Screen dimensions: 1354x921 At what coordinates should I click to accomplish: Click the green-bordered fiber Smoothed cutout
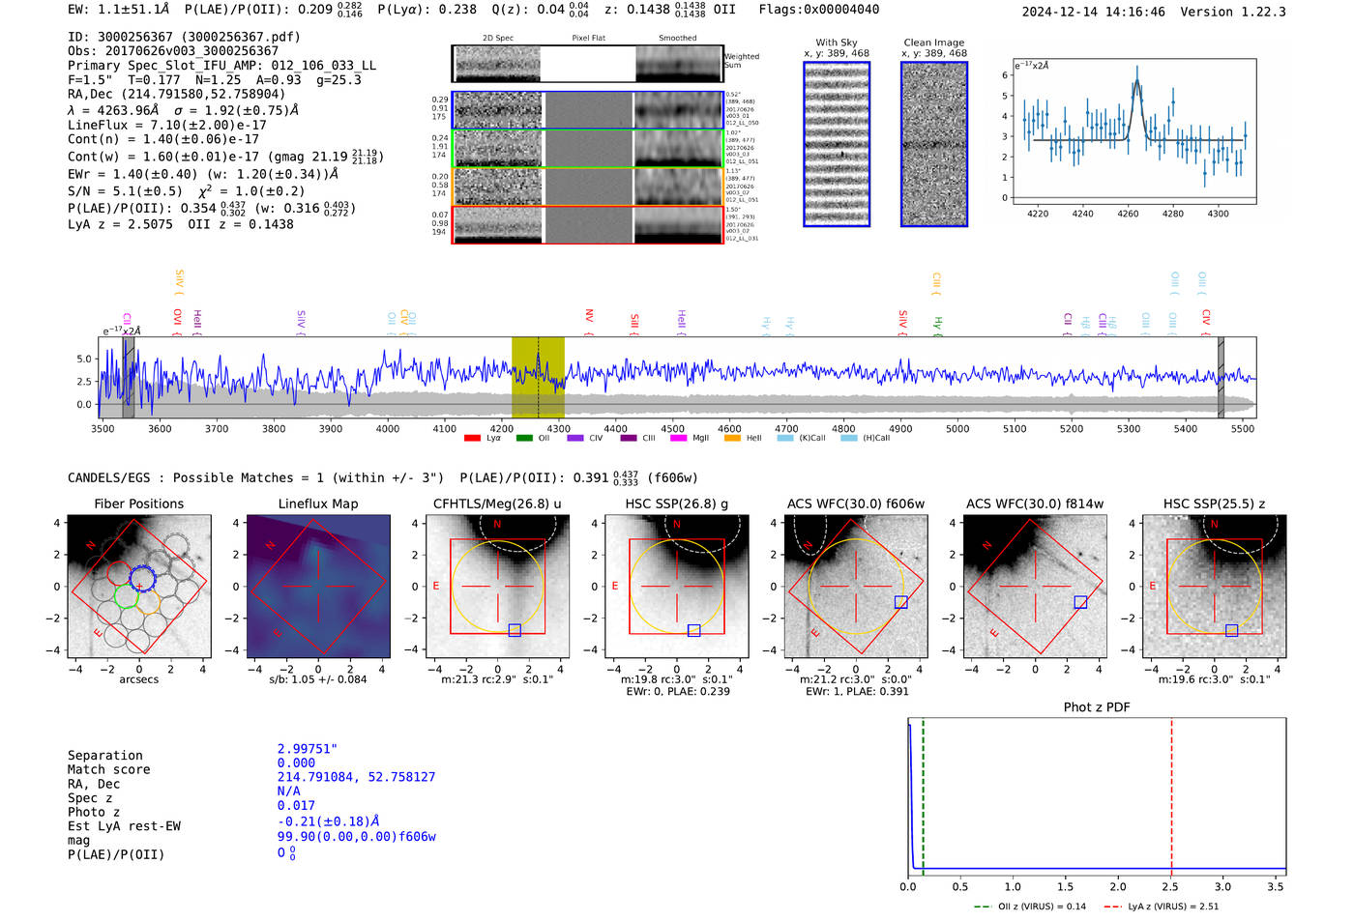tap(679, 149)
